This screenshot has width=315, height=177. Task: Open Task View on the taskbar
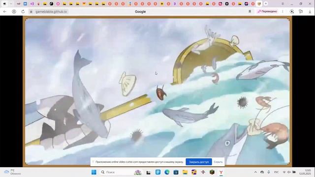[148, 172]
